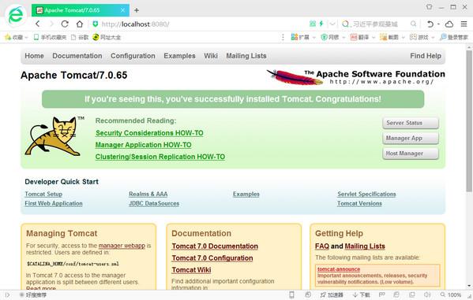Expand the 翻译 translate dropdown arrow

tap(374, 38)
